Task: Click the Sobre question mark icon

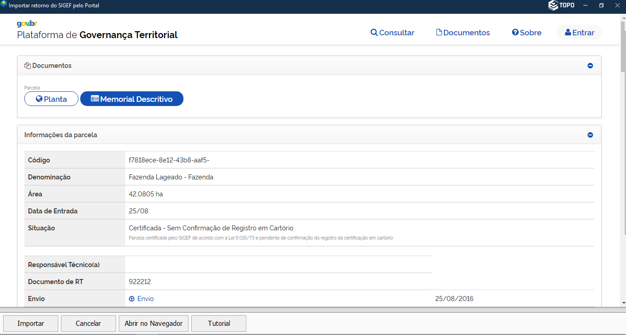Action: (515, 33)
